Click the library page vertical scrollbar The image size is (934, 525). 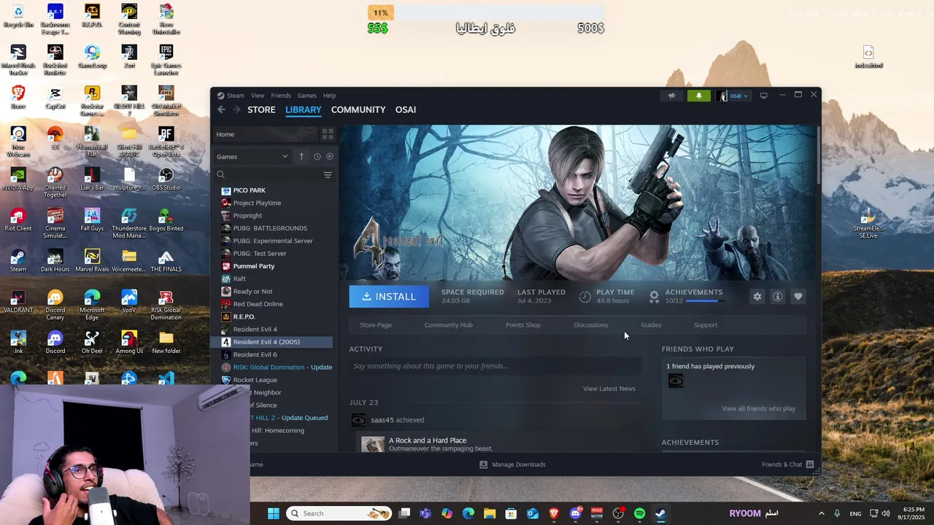819,156
